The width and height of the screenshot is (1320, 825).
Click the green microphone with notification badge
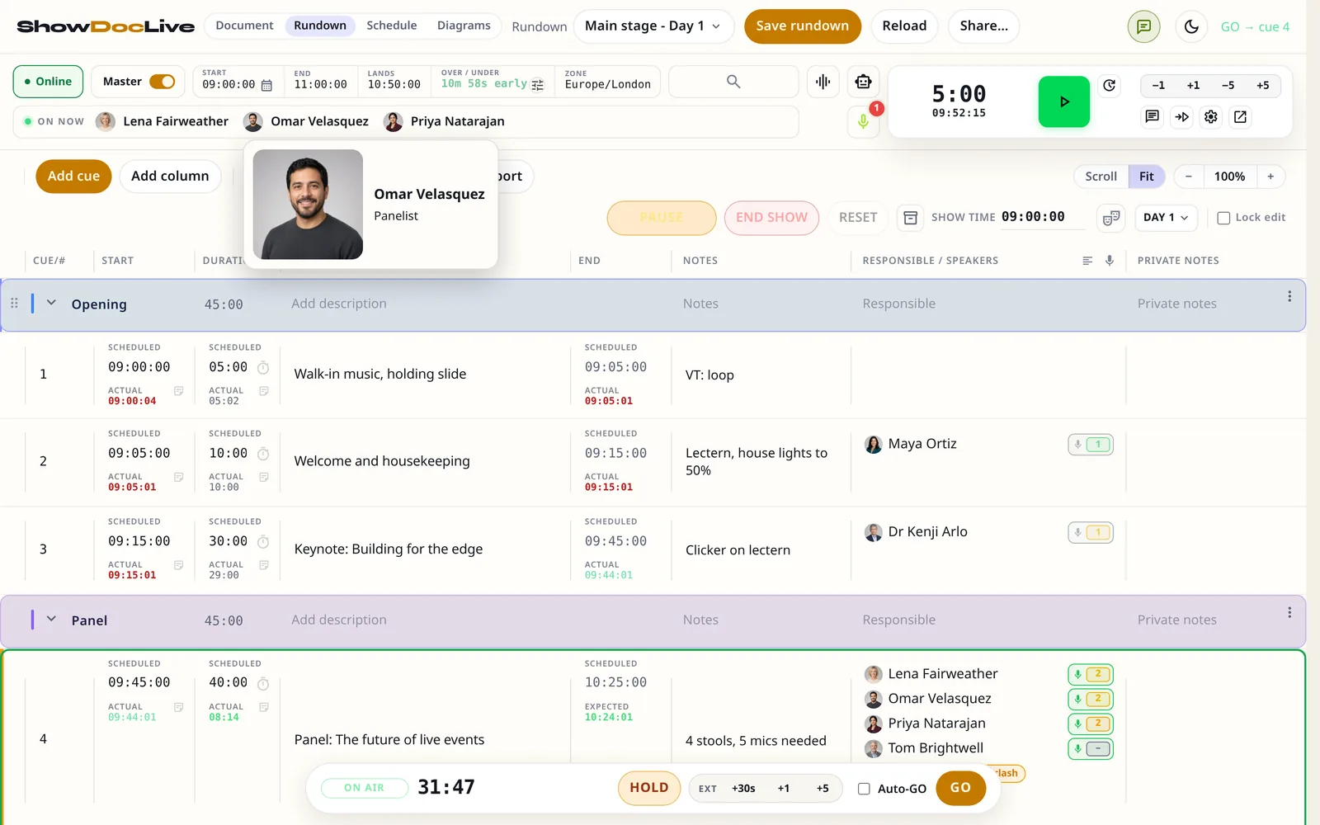pyautogui.click(x=863, y=121)
